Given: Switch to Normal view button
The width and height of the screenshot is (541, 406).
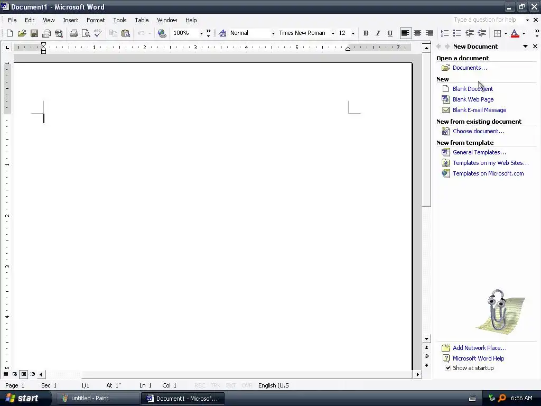Looking at the screenshot, I should tap(6, 374).
